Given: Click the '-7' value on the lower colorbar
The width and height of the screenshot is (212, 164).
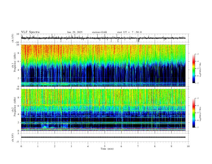Looking at the screenshot, I should tap(197, 127).
